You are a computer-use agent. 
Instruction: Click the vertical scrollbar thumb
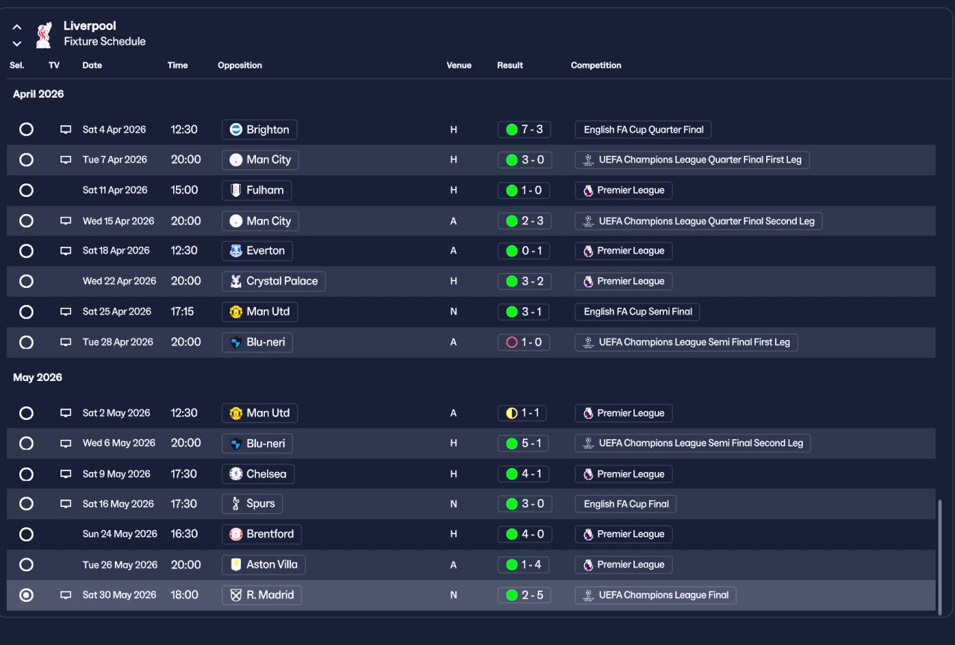click(x=939, y=556)
